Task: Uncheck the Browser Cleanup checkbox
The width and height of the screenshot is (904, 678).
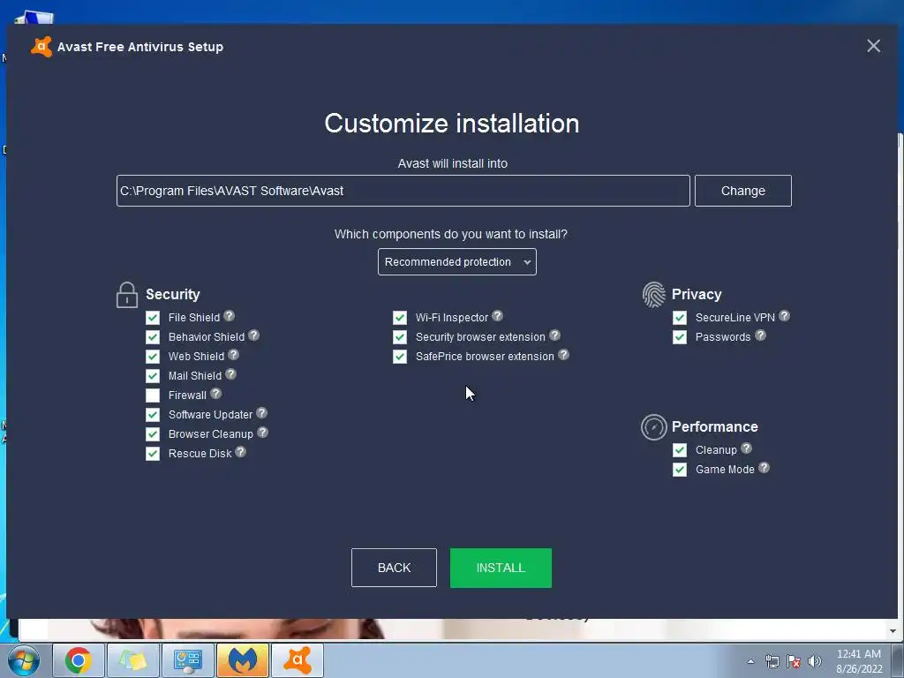Action: point(153,434)
